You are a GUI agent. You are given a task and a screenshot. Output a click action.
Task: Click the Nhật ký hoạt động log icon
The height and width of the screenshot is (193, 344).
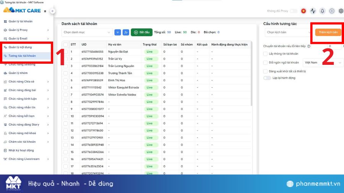pos(5,150)
